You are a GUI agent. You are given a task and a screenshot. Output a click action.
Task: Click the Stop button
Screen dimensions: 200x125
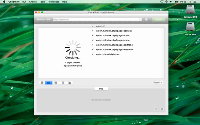pyautogui.click(x=101, y=89)
